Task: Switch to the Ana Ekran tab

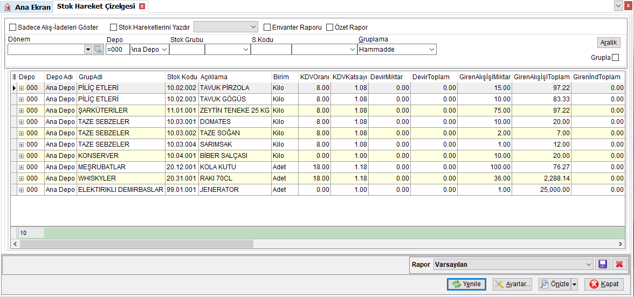Action: point(27,7)
